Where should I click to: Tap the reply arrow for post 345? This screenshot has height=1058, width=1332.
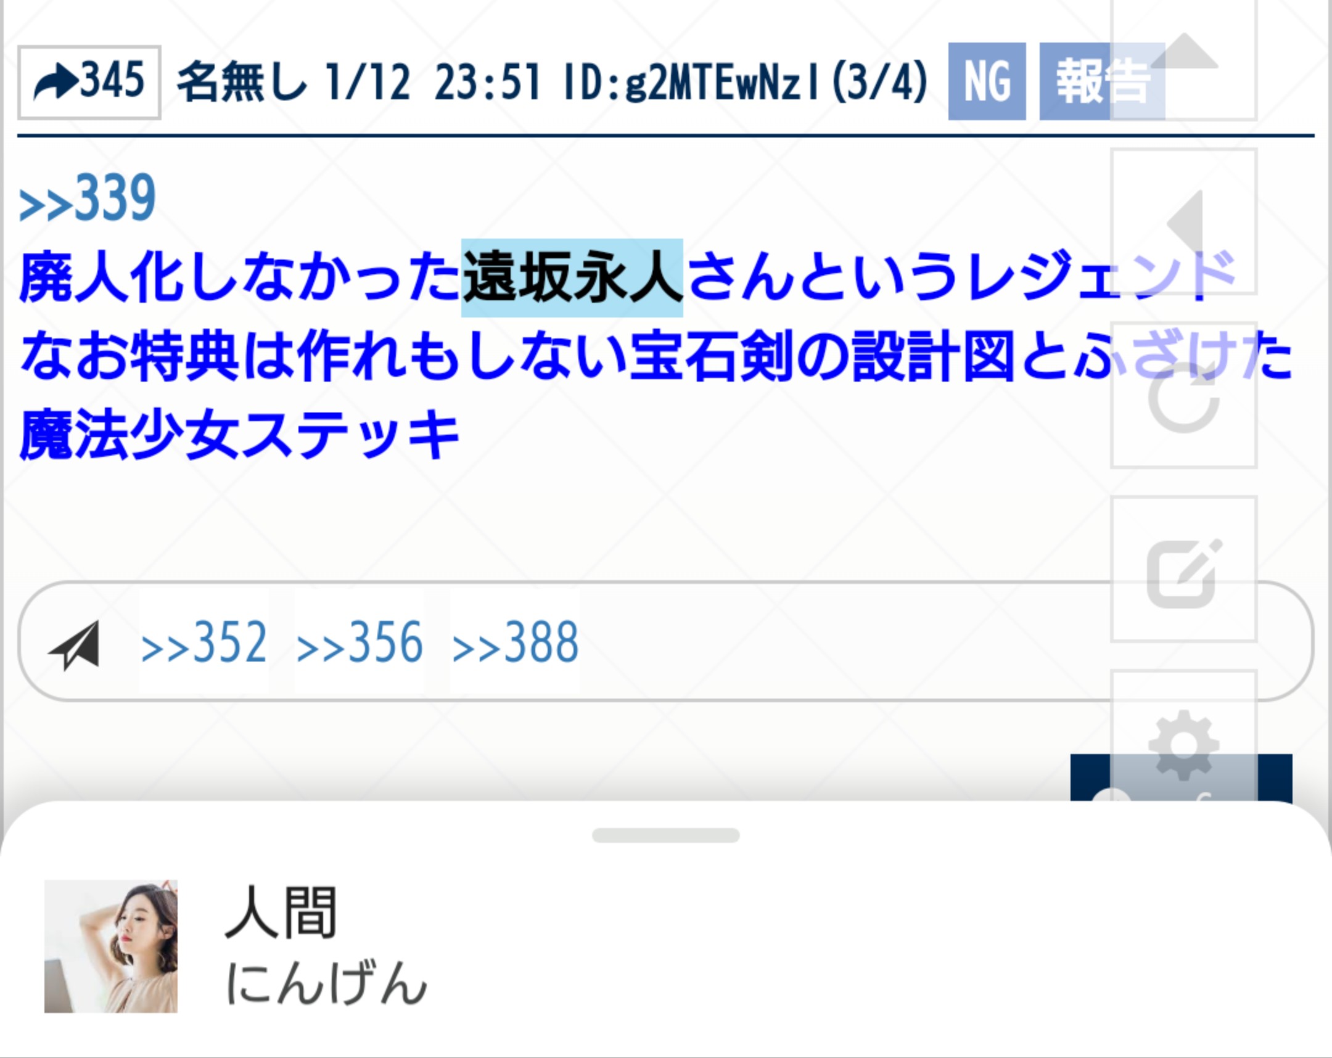tap(89, 82)
